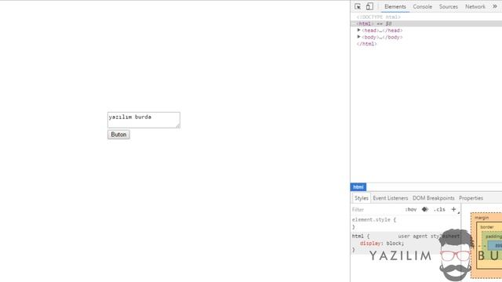Switch to the Network tab
This screenshot has width=502, height=282.
click(475, 6)
